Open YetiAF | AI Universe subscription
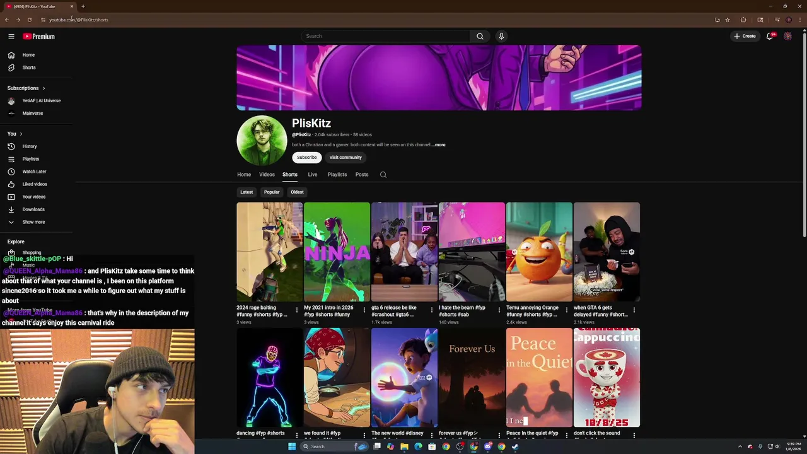Viewport: 807px width, 454px height. (x=36, y=101)
